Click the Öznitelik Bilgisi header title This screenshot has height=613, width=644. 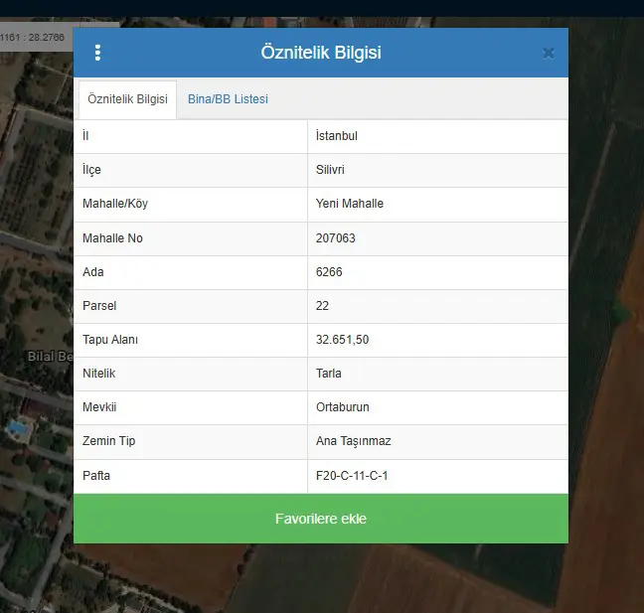point(321,53)
